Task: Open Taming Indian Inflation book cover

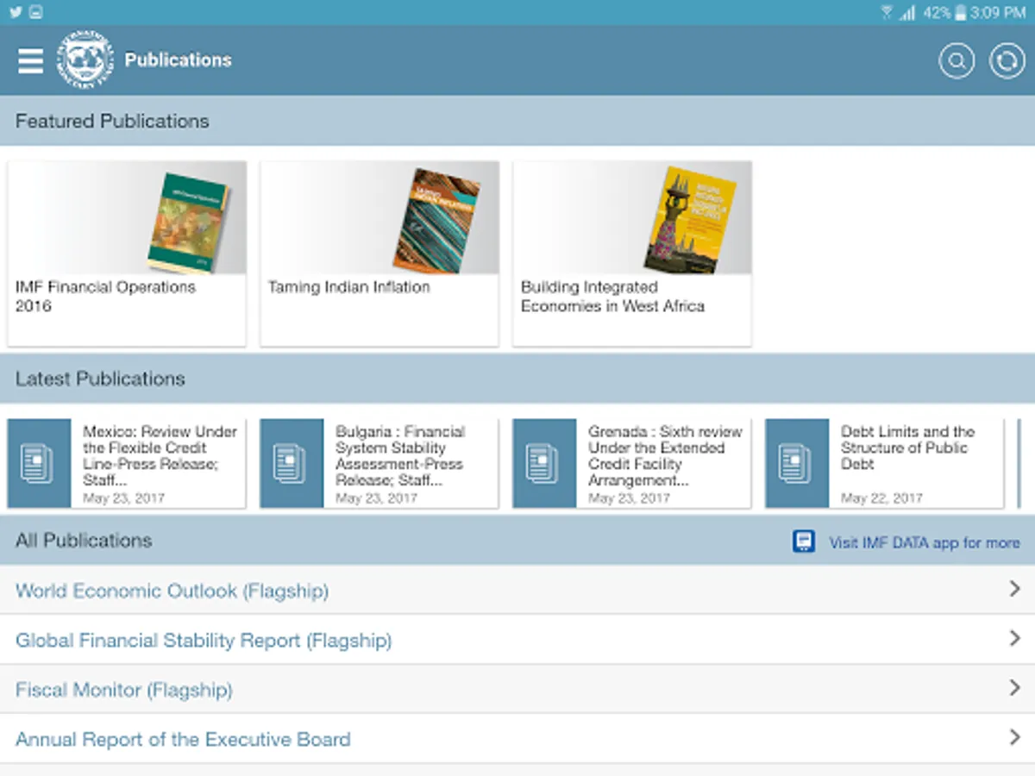Action: pyautogui.click(x=436, y=220)
